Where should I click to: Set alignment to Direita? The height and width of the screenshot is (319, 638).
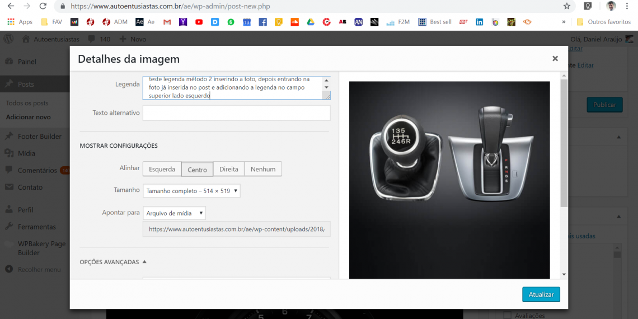click(228, 169)
